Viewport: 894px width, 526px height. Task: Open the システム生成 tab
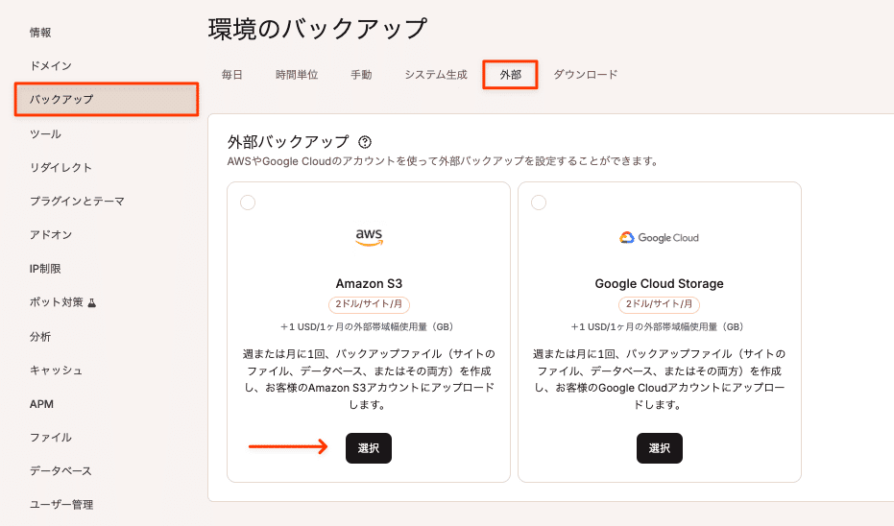[x=436, y=75]
